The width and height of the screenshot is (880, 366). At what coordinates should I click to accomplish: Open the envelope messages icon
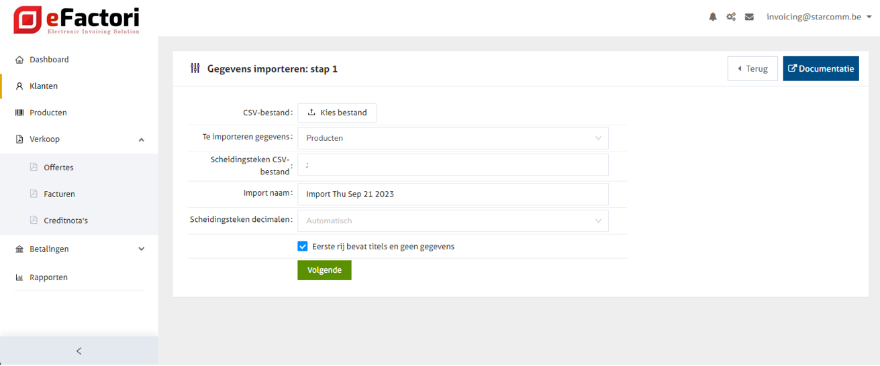(x=749, y=17)
